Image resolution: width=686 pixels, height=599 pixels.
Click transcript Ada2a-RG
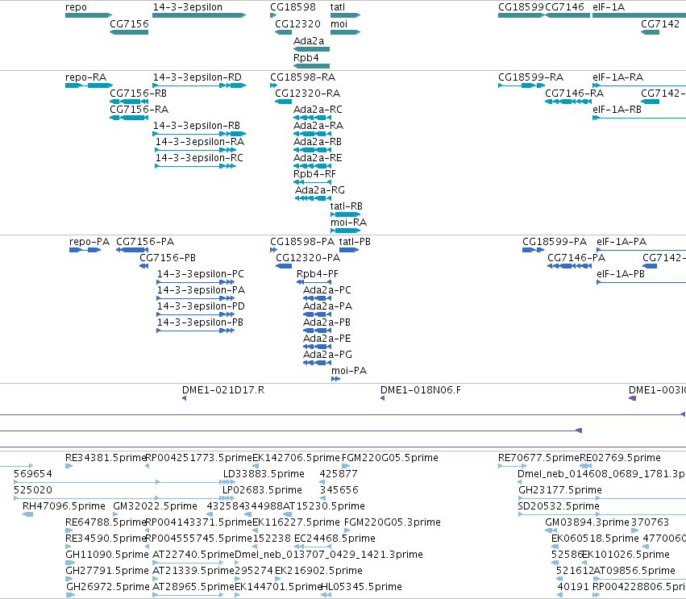pyautogui.click(x=313, y=198)
